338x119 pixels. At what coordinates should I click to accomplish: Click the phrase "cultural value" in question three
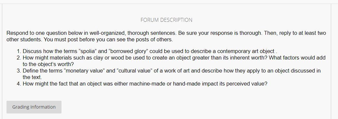point(137,71)
